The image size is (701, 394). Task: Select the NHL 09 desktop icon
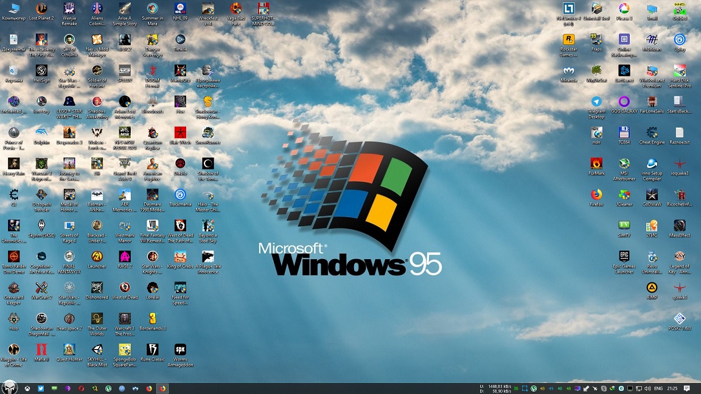click(180, 12)
